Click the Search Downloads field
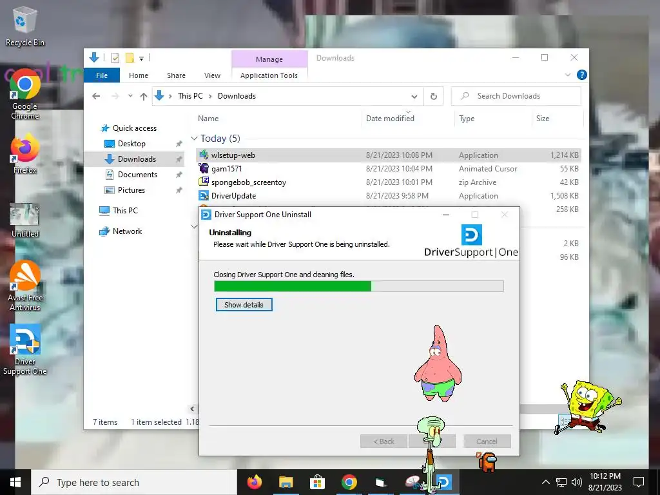Screen dimensions: 660x495 point(516,96)
